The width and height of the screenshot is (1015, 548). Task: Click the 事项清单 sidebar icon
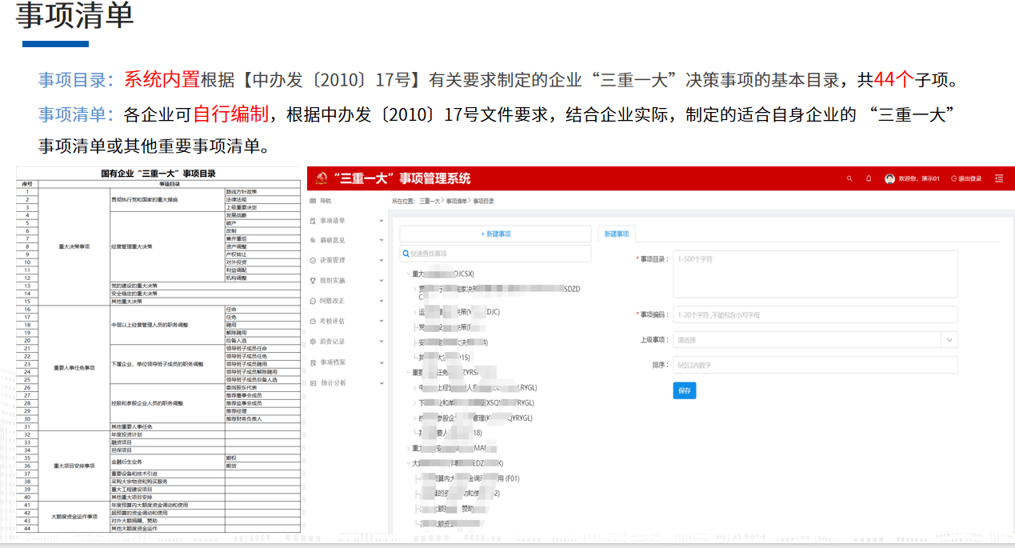(x=313, y=220)
